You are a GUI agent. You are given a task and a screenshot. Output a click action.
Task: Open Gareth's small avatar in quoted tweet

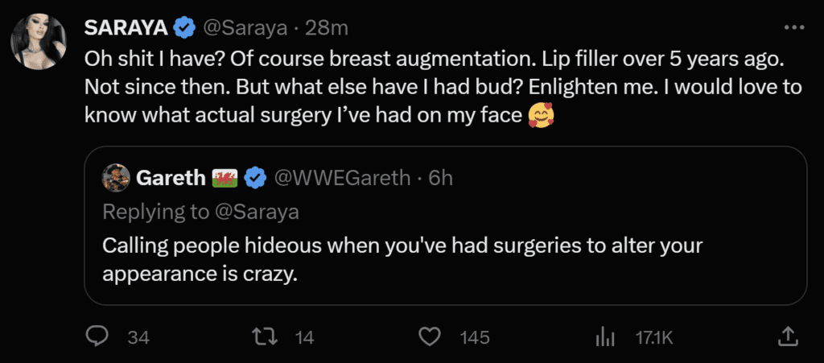pos(116,178)
